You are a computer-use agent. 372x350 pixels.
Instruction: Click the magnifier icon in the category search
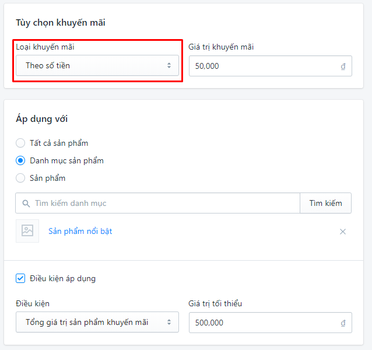(26, 204)
